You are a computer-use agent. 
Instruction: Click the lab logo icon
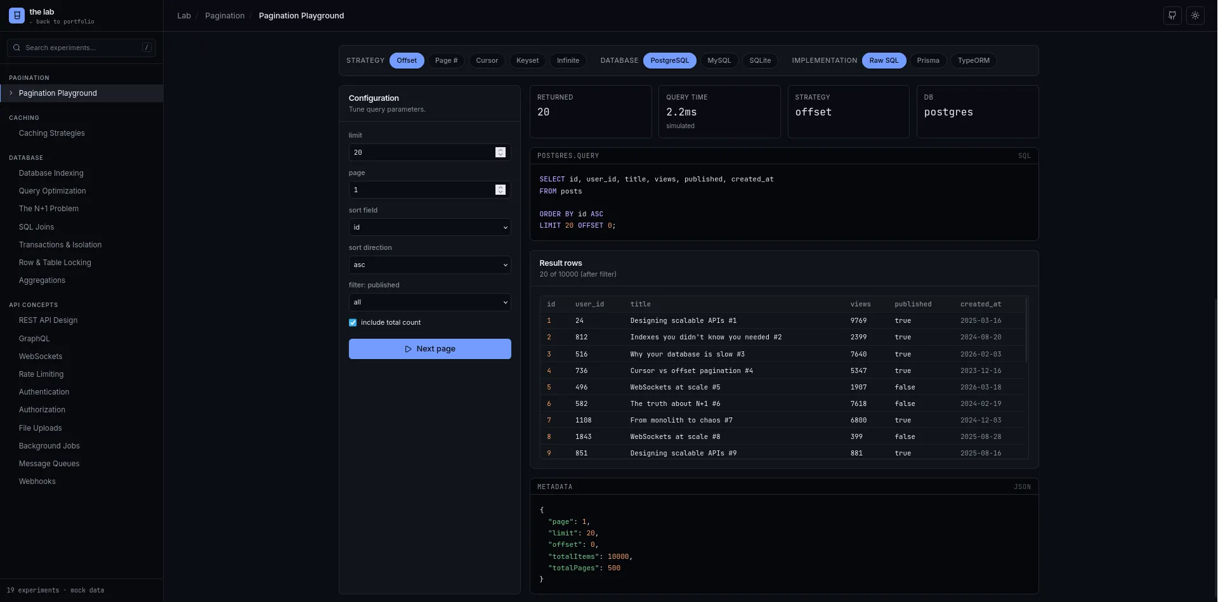coord(16,15)
